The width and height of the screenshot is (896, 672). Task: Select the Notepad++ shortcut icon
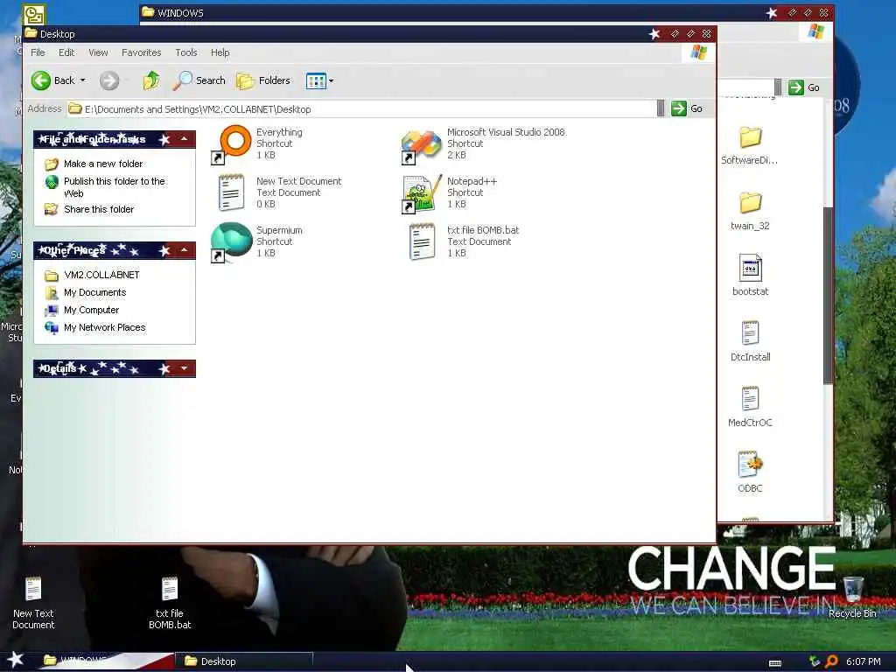(422, 193)
